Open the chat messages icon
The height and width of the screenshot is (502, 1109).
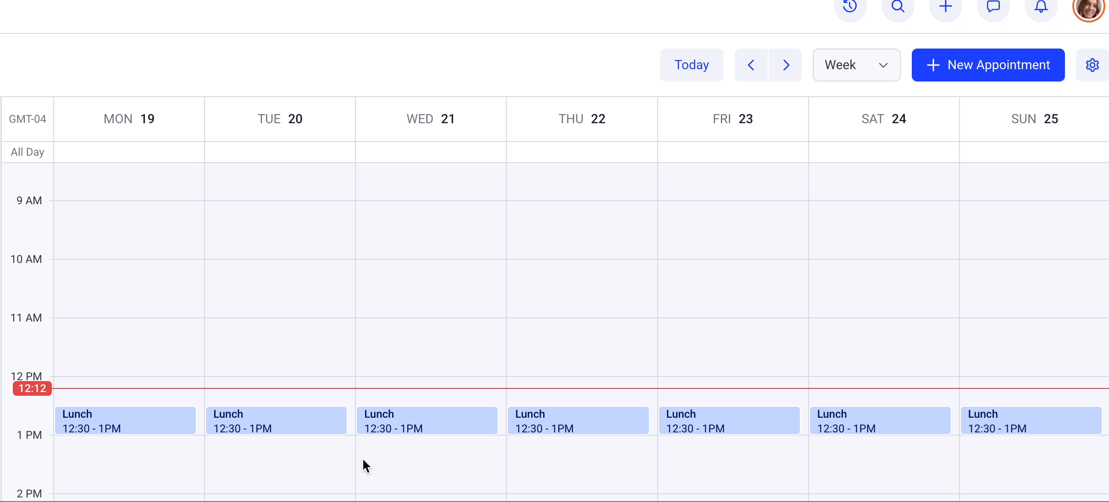pos(993,8)
